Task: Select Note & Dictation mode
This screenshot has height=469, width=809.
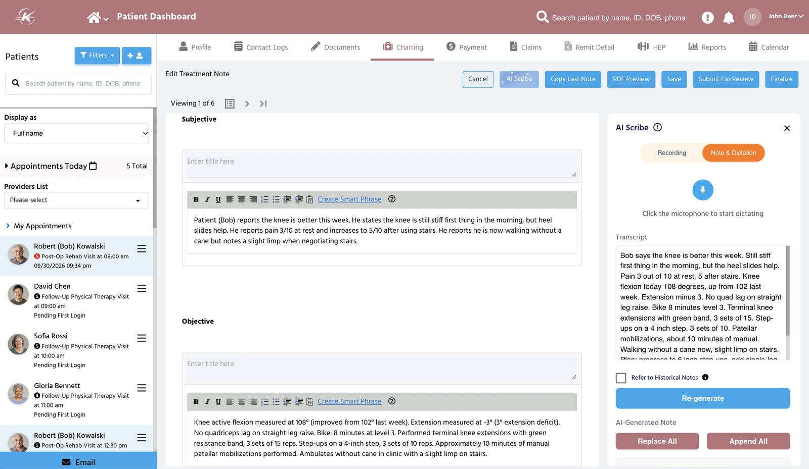Action: click(733, 153)
